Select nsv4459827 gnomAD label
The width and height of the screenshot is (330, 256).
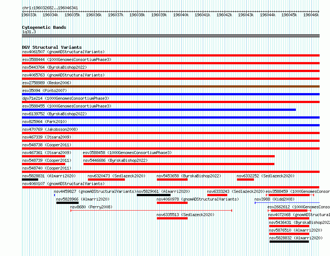tap(95, 191)
